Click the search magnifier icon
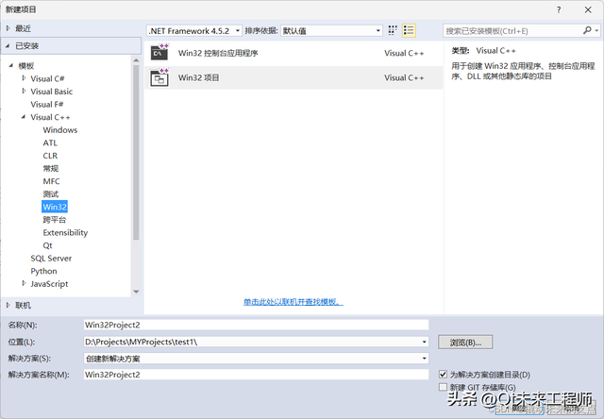 [587, 30]
